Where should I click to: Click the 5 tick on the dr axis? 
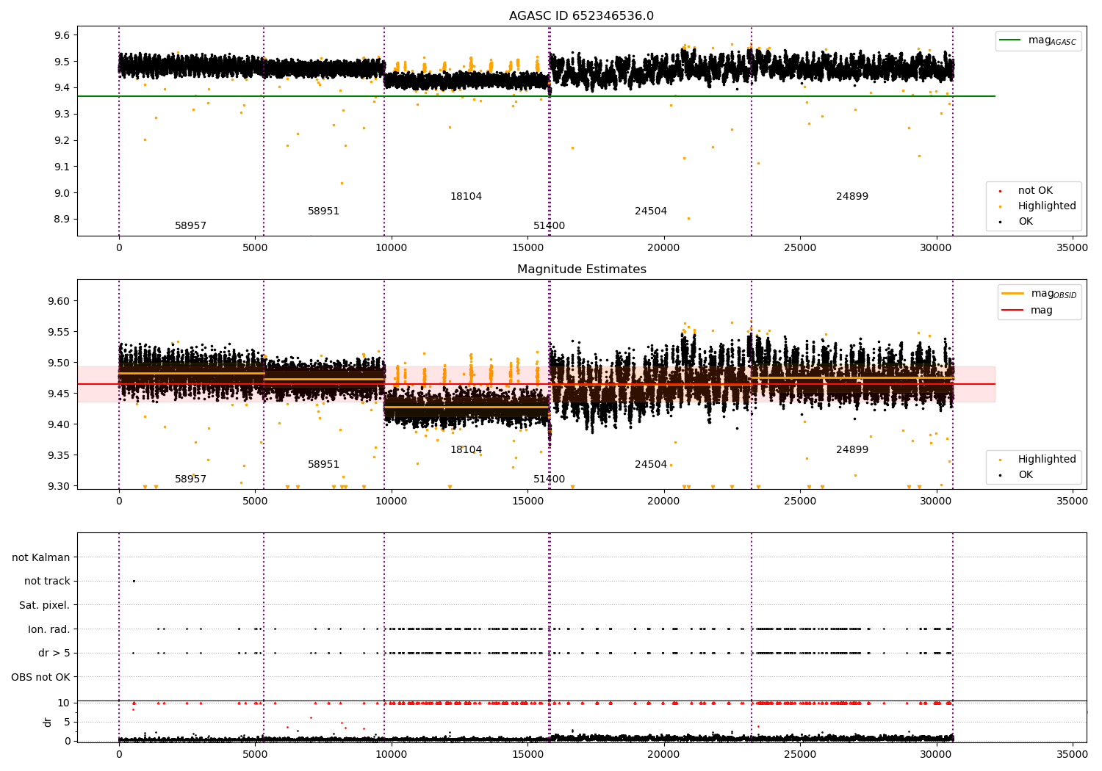click(67, 723)
